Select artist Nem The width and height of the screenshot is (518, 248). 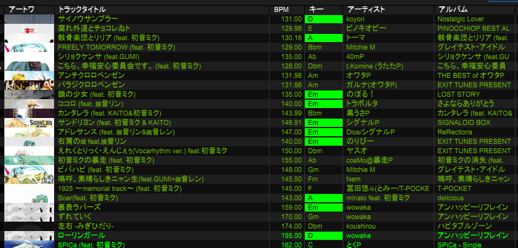353,180
